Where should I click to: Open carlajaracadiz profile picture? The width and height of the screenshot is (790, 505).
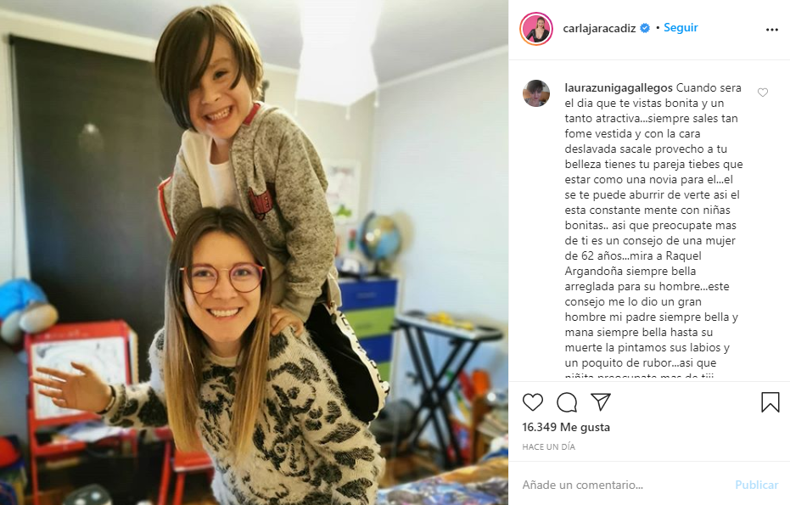coord(536,29)
